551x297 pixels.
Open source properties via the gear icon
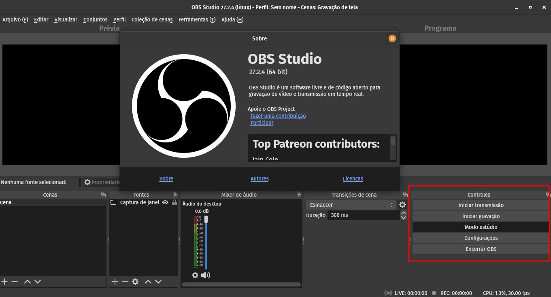pyautogui.click(x=135, y=281)
